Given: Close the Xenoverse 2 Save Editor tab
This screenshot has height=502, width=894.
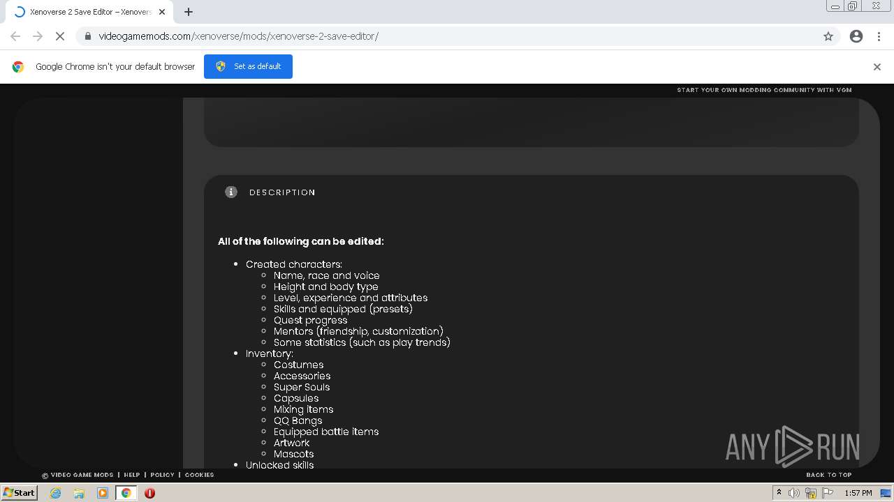Looking at the screenshot, I should pyautogui.click(x=162, y=12).
